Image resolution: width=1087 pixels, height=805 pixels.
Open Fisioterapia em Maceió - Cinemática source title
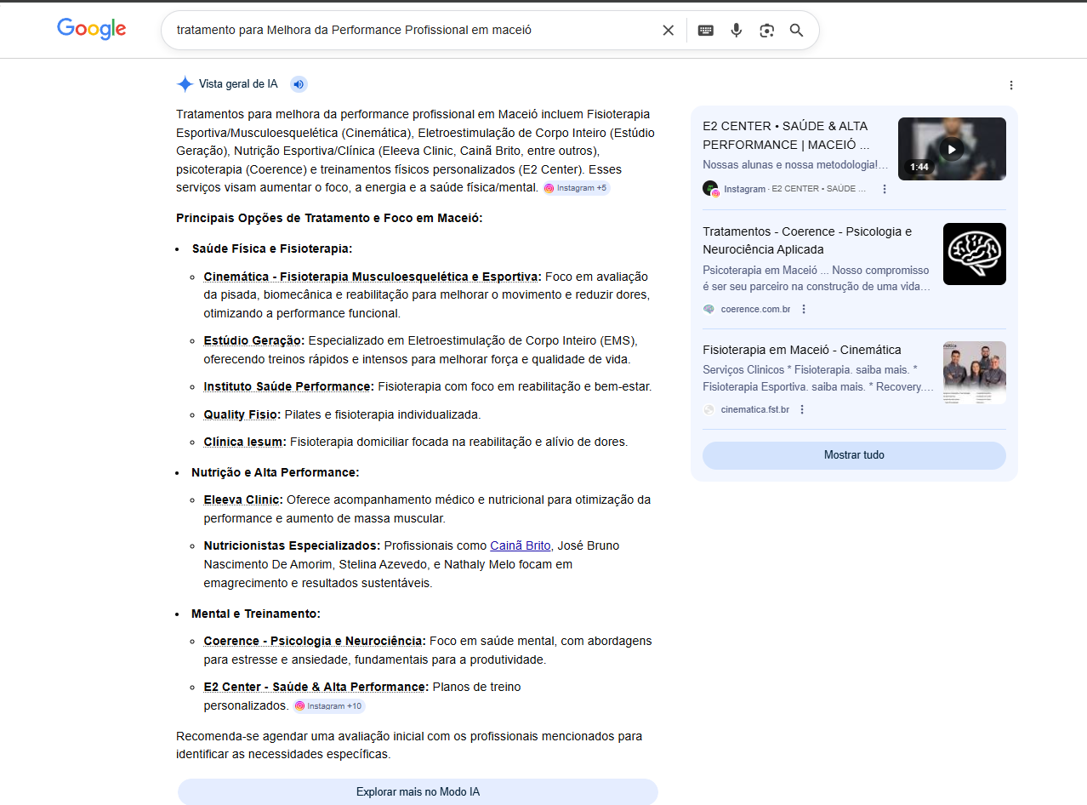(x=802, y=350)
